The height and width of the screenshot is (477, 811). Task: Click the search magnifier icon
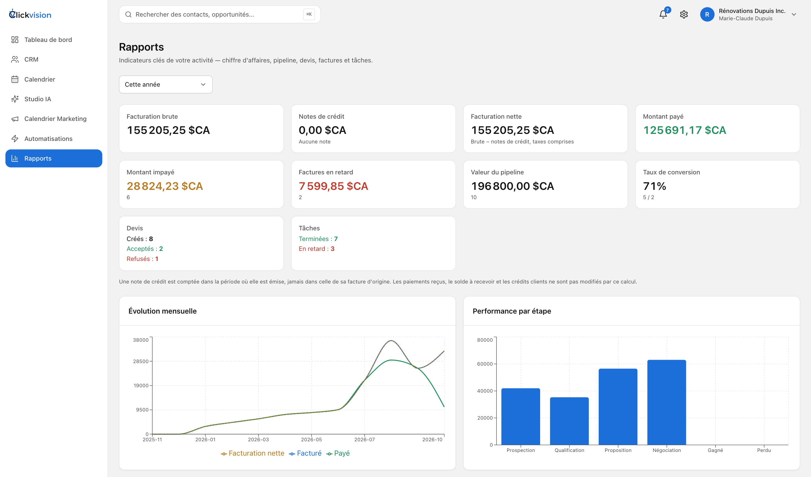pos(128,14)
